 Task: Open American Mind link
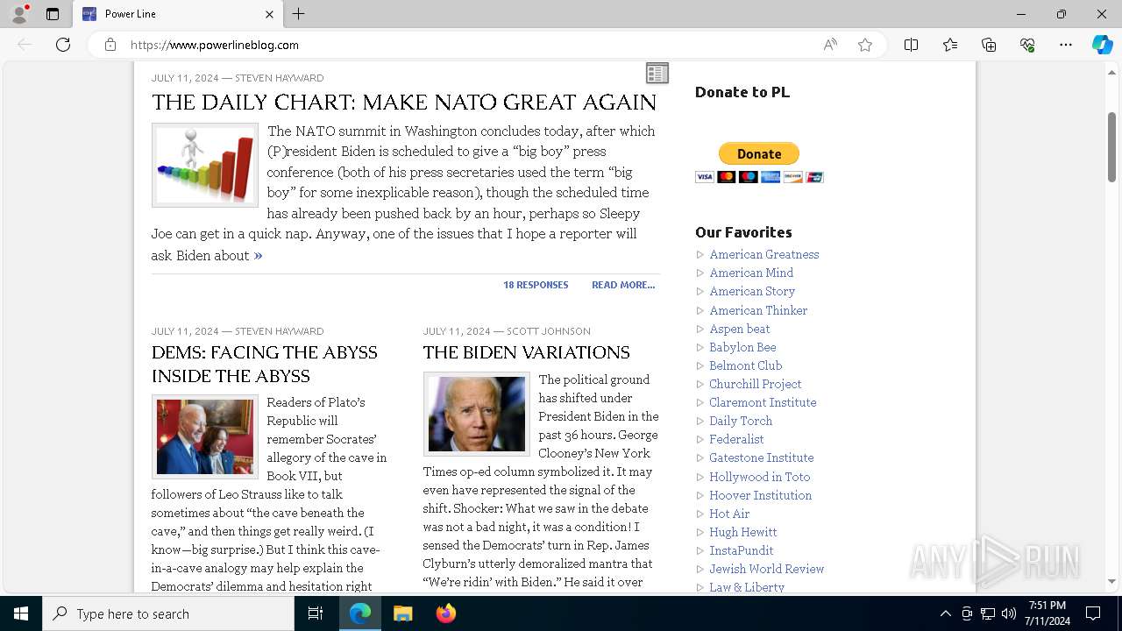click(x=751, y=273)
